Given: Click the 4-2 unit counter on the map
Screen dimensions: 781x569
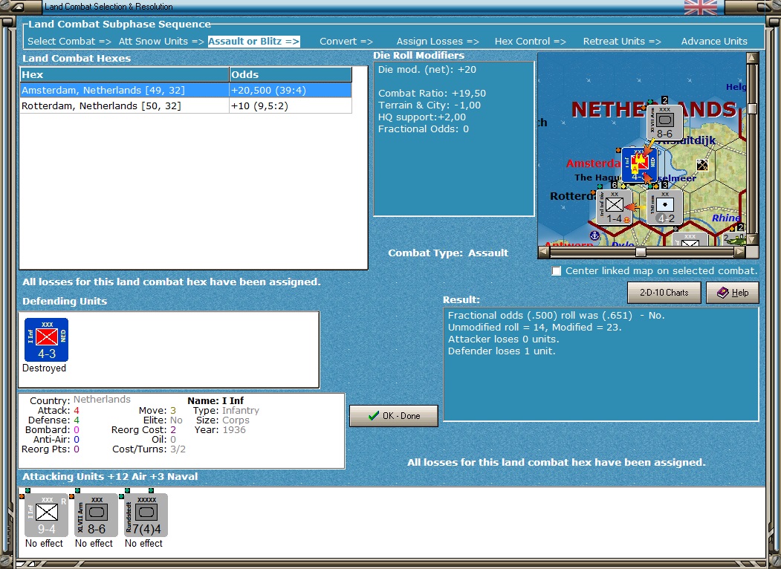Looking at the screenshot, I should click(x=665, y=207).
